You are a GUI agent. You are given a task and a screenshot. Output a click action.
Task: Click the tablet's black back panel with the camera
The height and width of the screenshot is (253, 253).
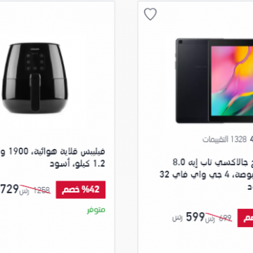click(x=192, y=81)
